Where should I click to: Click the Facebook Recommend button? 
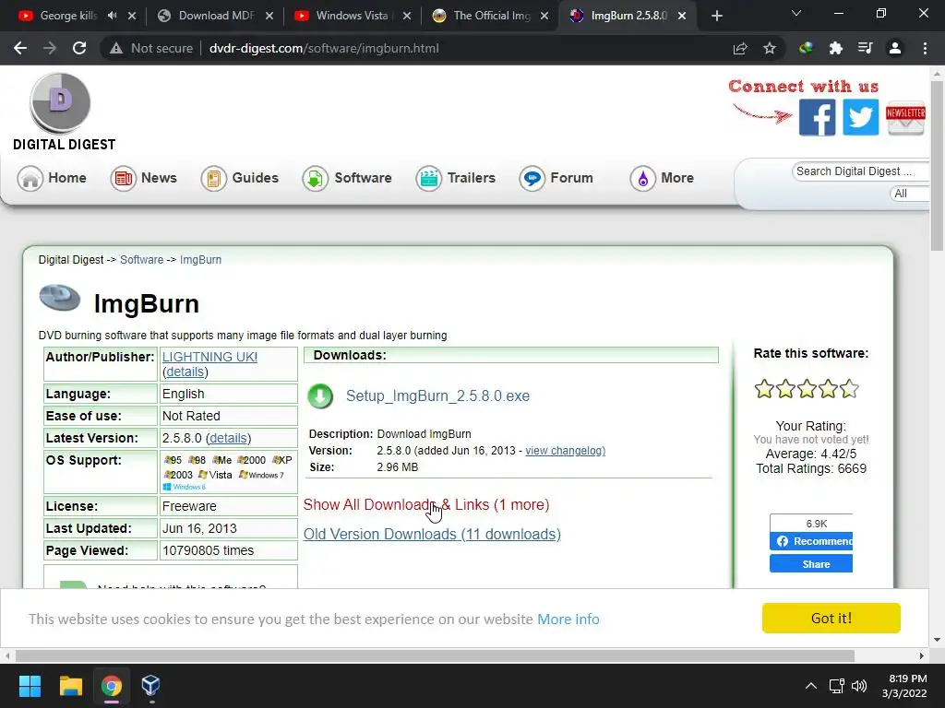click(x=810, y=541)
